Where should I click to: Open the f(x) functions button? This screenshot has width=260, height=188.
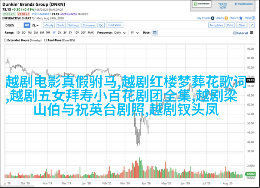coord(101,25)
